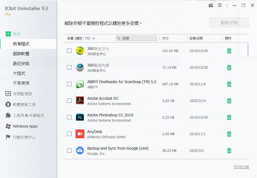Select the Adobe Photoshop CC 2019 checkbox
257x178 pixels.
[69, 117]
